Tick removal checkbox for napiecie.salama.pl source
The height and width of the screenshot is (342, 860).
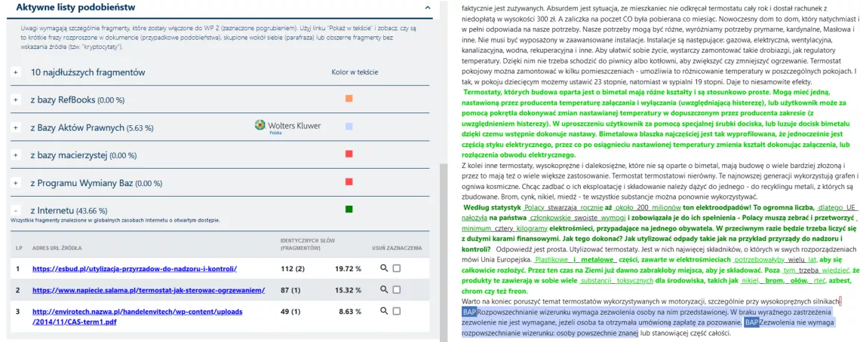(x=397, y=290)
